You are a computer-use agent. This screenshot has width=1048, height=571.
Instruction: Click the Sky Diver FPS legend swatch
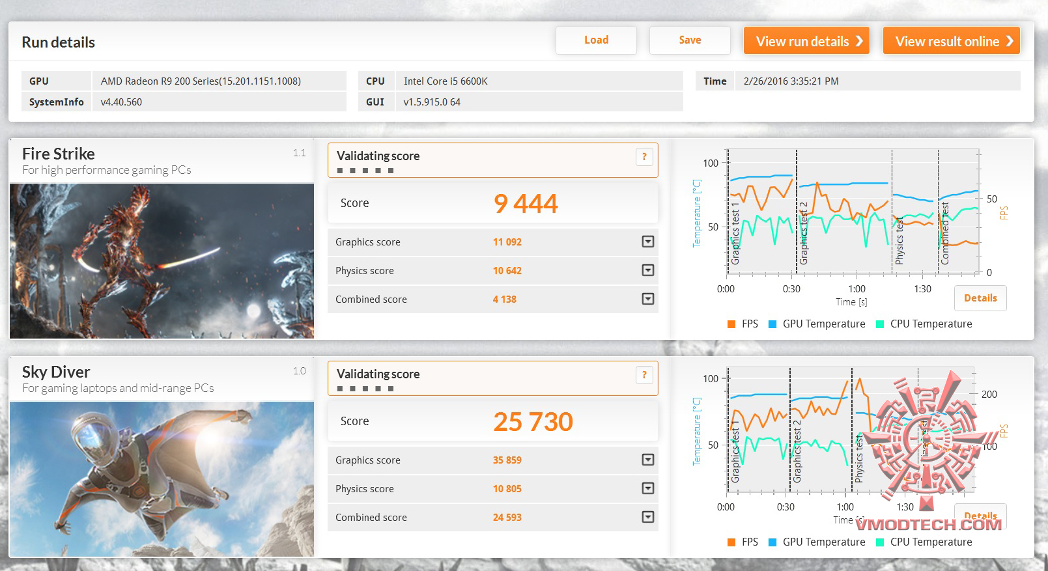click(x=731, y=542)
